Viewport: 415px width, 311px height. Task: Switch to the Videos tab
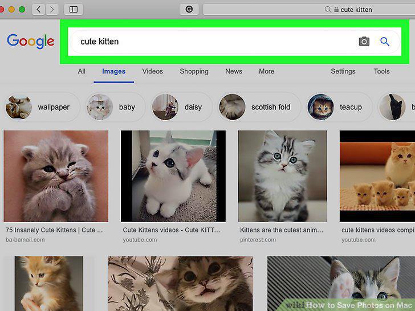click(152, 71)
